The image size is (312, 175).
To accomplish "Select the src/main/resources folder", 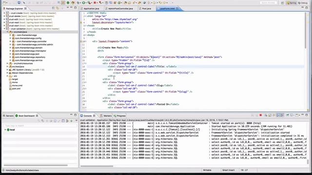I will pyautogui.click(x=23, y=64).
